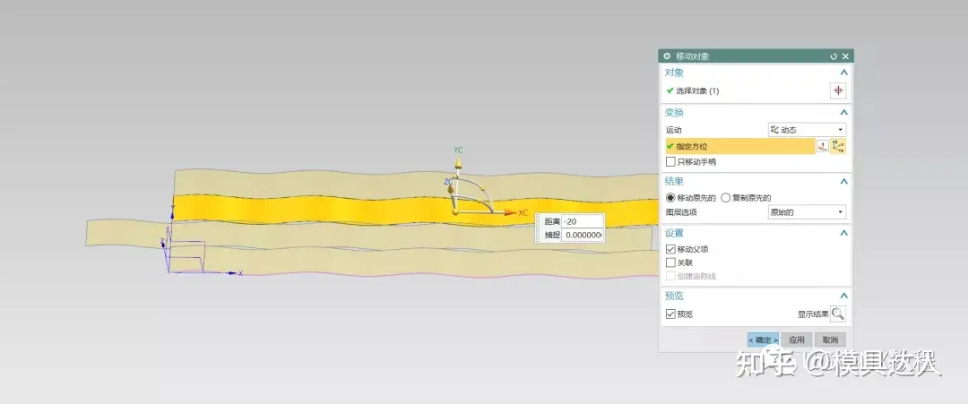Image resolution: width=968 pixels, height=404 pixels.
Task: Open the point dialog icon beside 指定方位
Action: point(822,146)
